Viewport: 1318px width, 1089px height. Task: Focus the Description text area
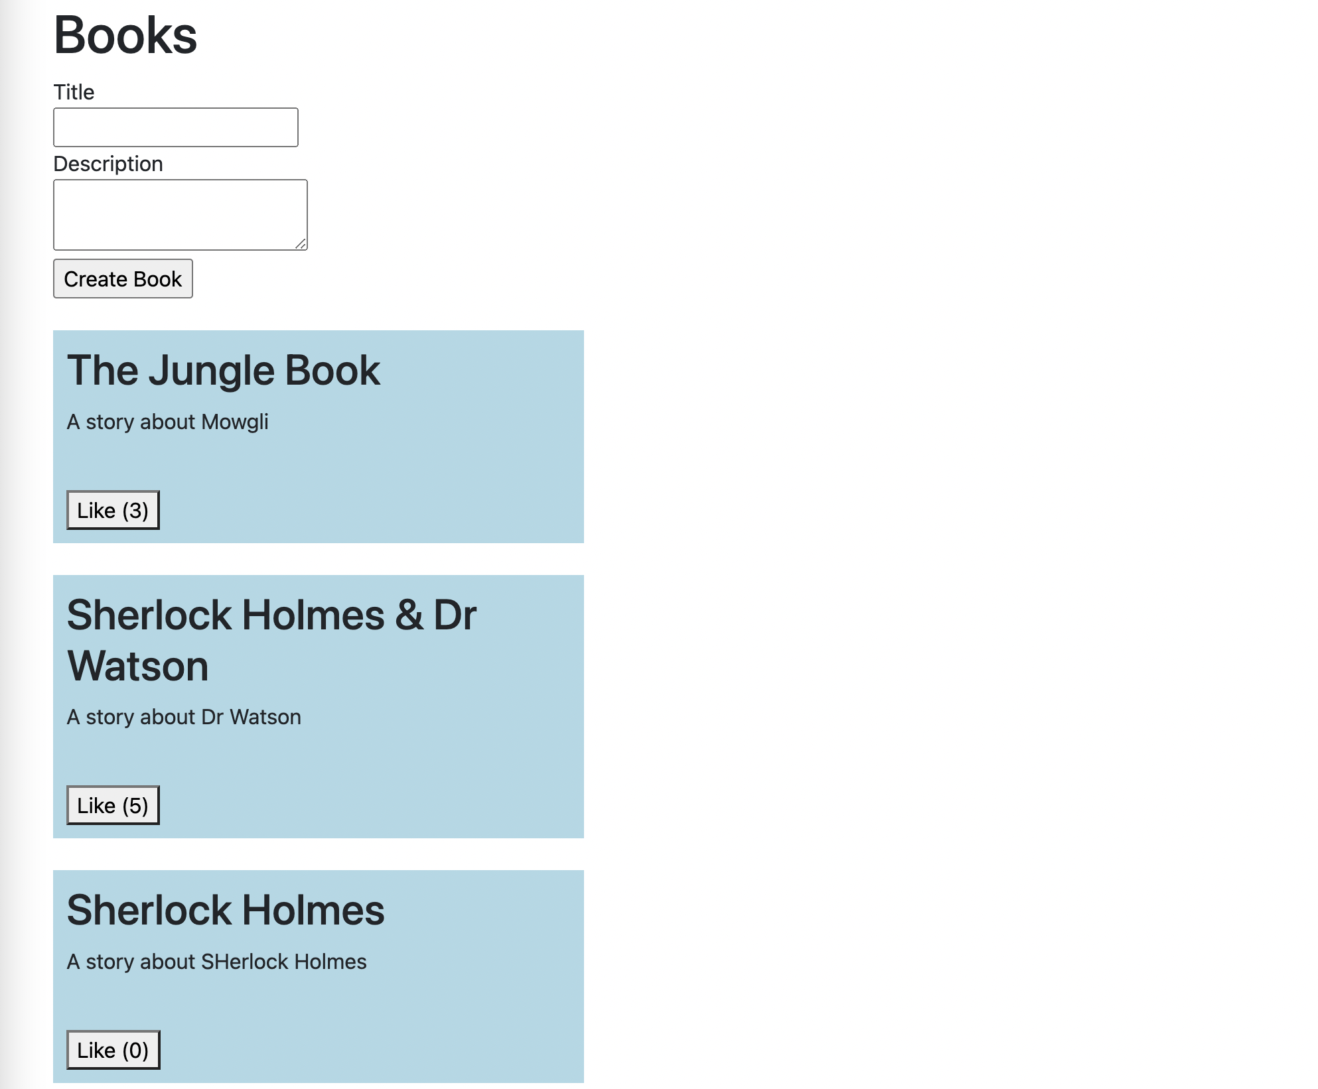[179, 214]
